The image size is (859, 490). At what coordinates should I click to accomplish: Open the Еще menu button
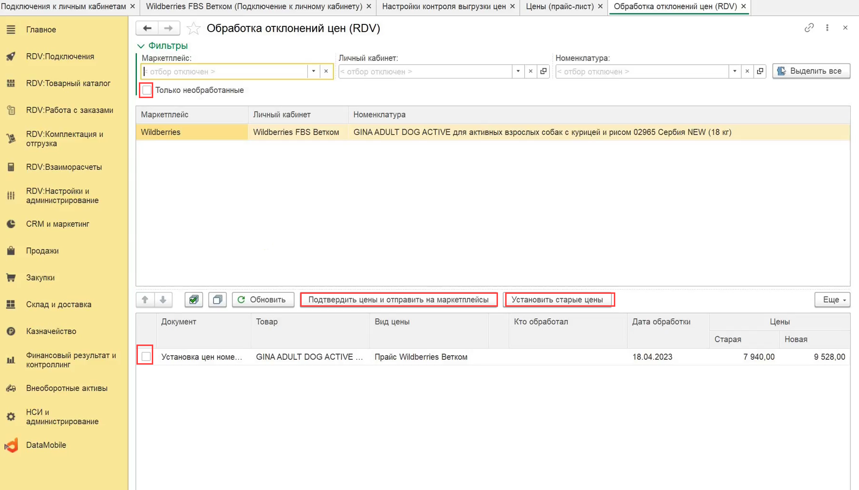click(x=832, y=300)
